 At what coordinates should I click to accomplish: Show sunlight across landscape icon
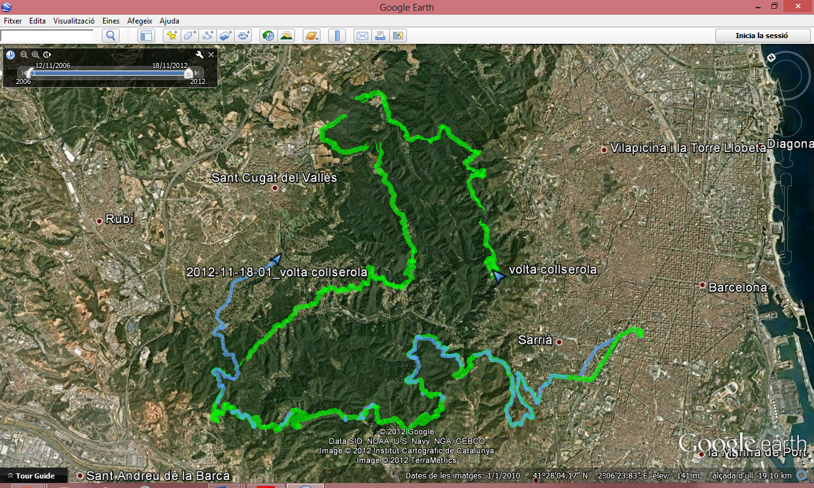pyautogui.click(x=287, y=36)
